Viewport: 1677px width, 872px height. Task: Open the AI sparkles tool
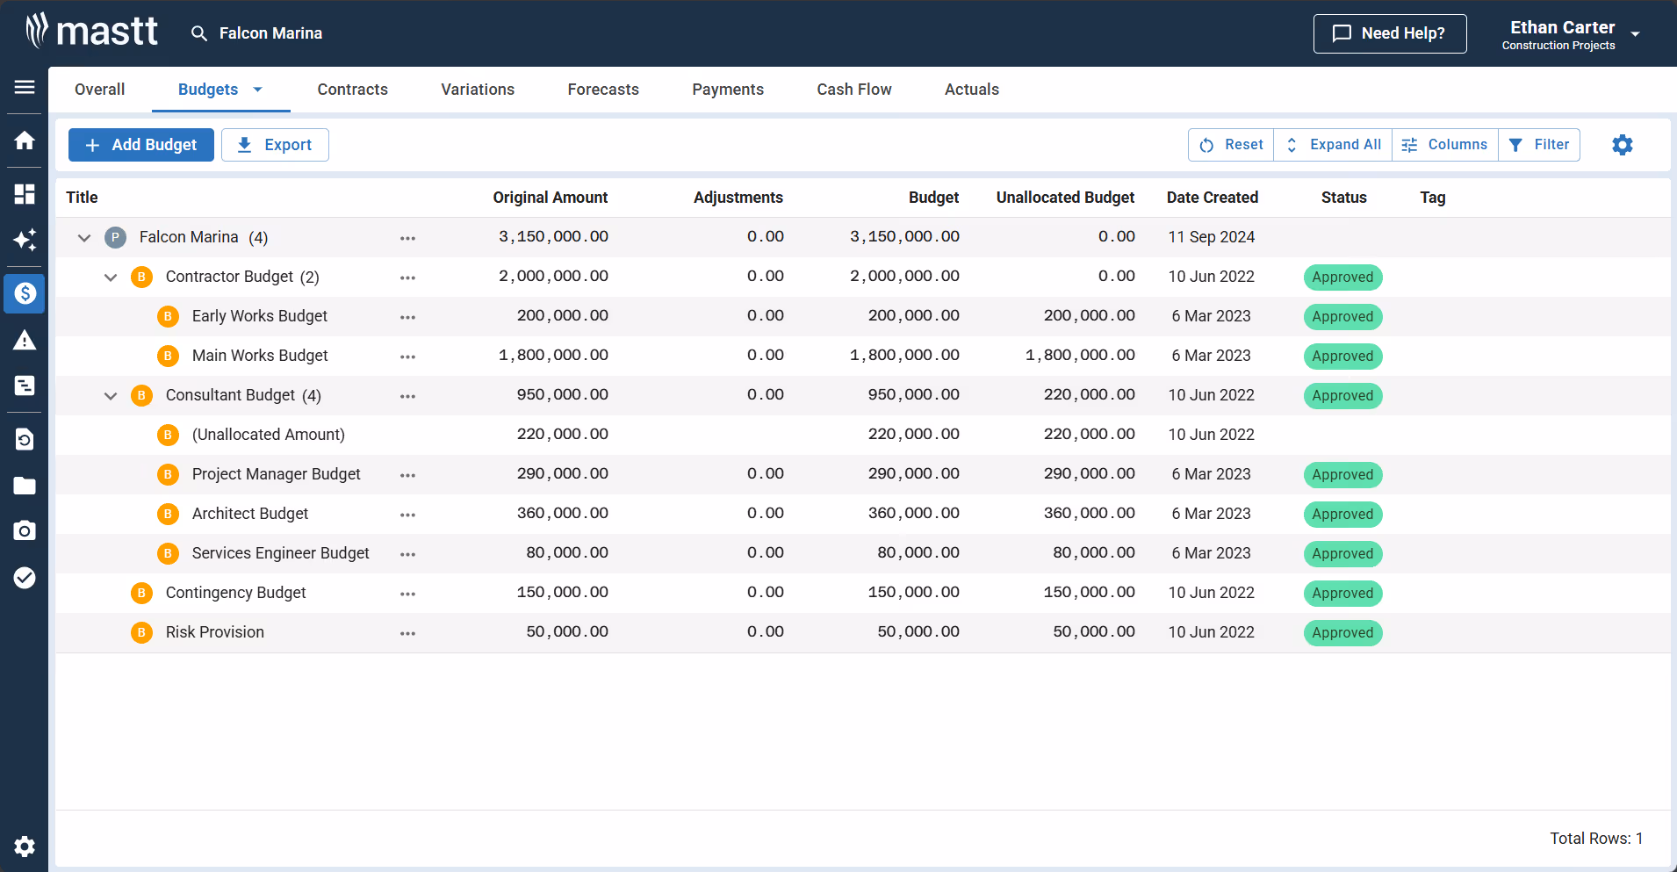[24, 240]
